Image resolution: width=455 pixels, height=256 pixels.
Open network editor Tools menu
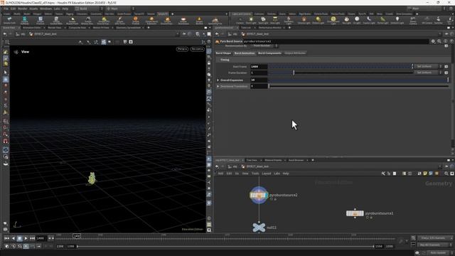coord(255,174)
